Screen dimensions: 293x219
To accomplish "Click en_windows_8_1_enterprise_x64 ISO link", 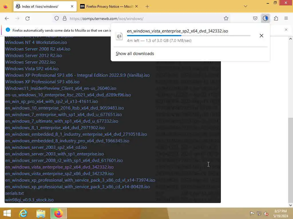I will 55,128.
